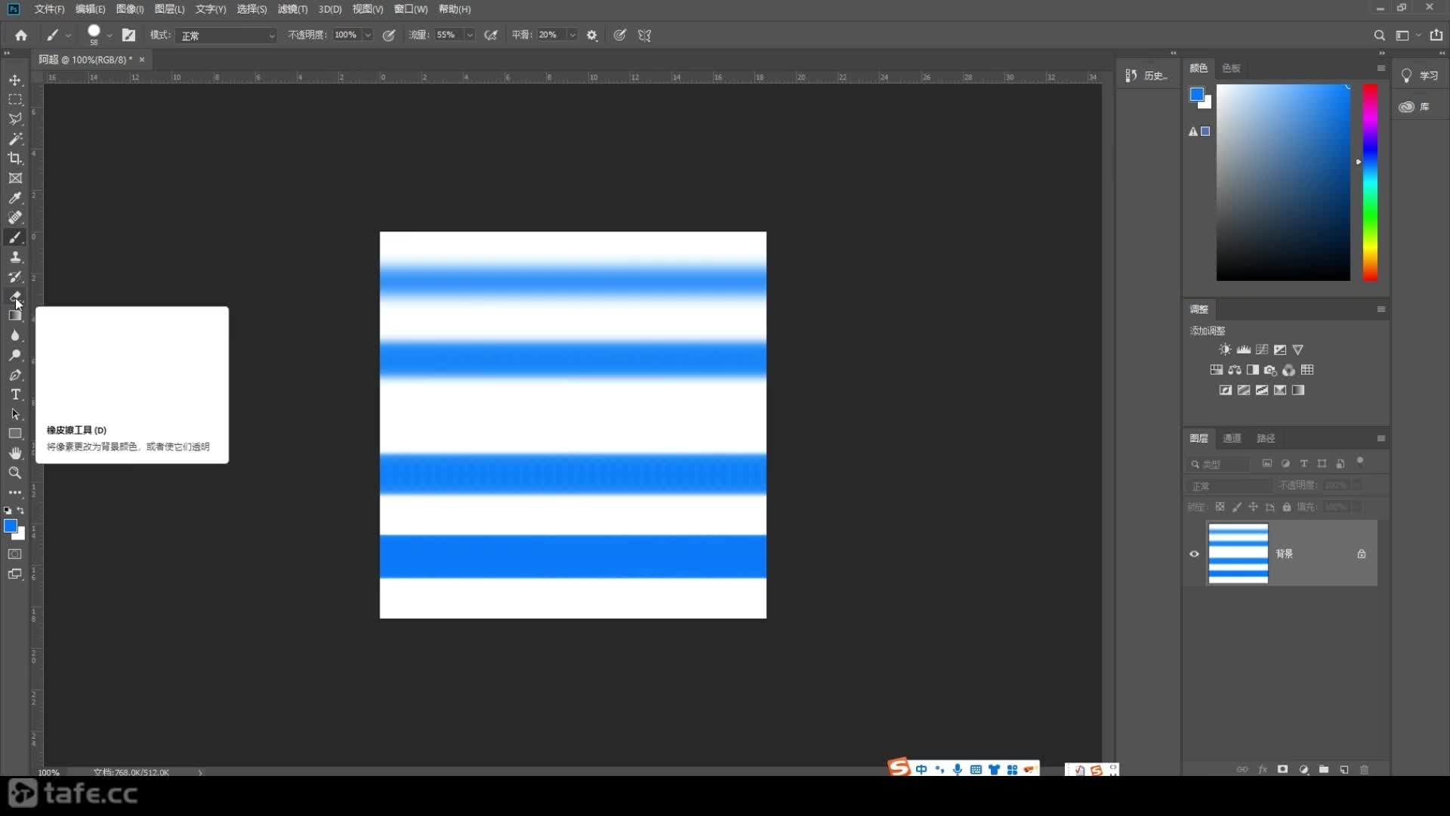Open the brush preset picker dropdown
The height and width of the screenshot is (816, 1450).
click(x=110, y=36)
